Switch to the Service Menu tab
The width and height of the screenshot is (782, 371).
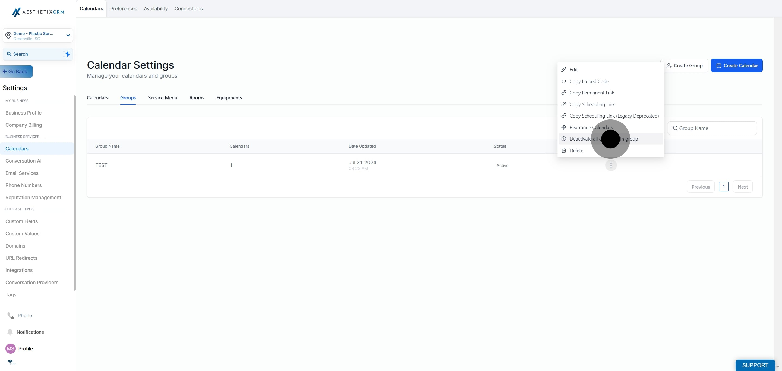pyautogui.click(x=162, y=98)
